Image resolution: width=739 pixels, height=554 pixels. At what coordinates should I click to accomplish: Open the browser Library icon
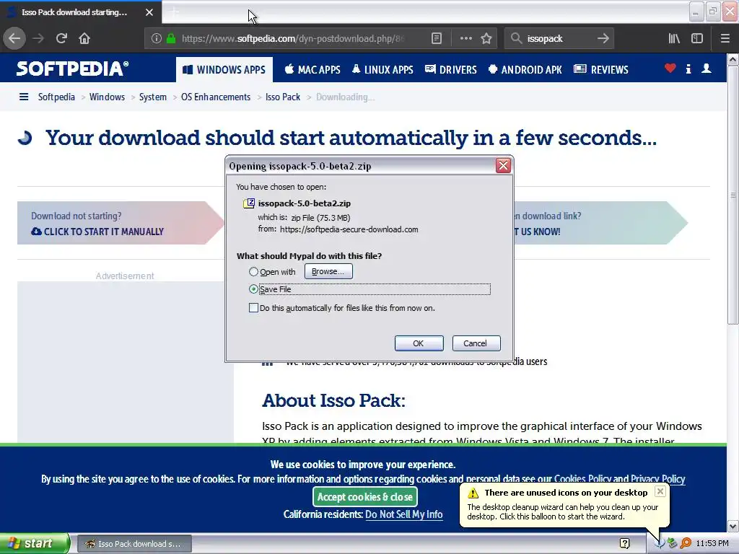[x=674, y=38]
